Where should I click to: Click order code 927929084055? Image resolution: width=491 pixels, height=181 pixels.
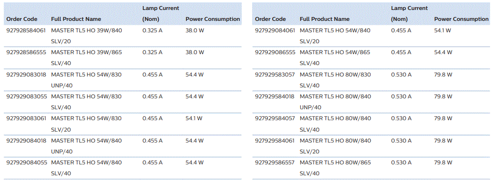[x=26, y=162]
